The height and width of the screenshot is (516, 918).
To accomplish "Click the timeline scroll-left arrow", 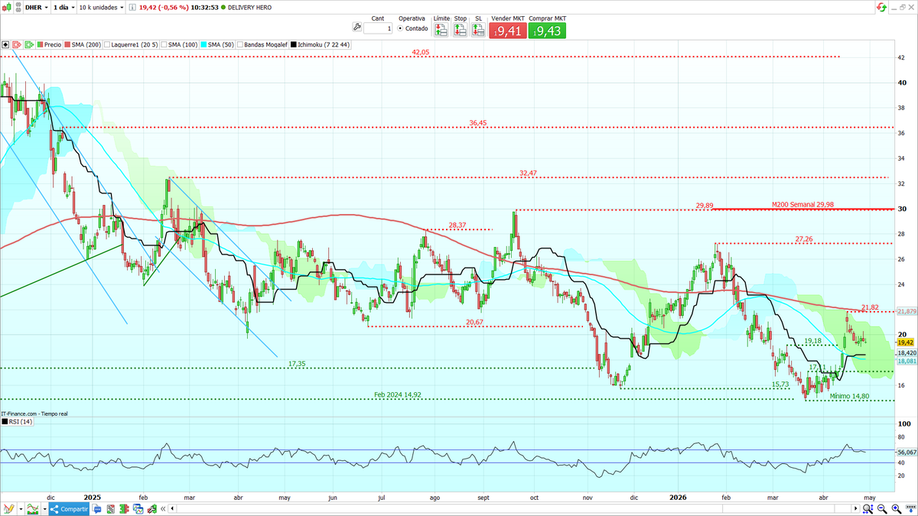I will pos(172,508).
